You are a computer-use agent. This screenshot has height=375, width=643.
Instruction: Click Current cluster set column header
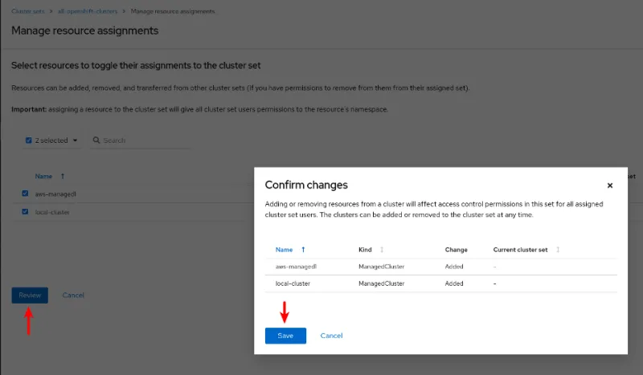(x=520, y=250)
